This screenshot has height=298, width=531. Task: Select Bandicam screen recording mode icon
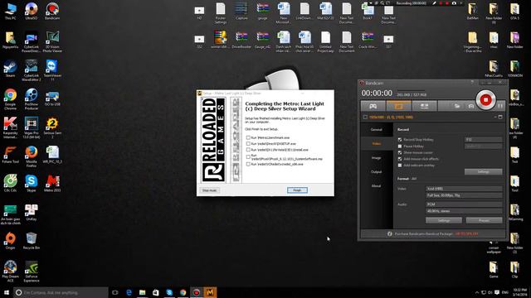coord(398,106)
